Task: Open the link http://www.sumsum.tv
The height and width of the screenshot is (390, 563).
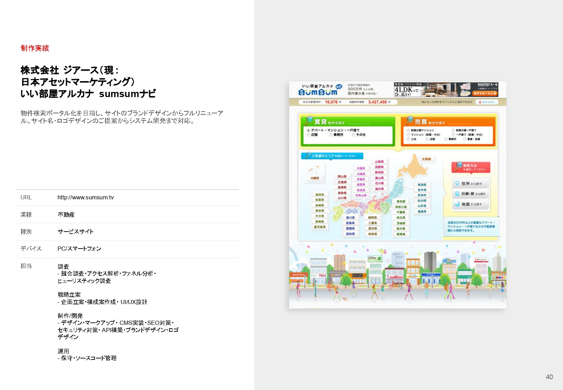Action: [x=86, y=198]
